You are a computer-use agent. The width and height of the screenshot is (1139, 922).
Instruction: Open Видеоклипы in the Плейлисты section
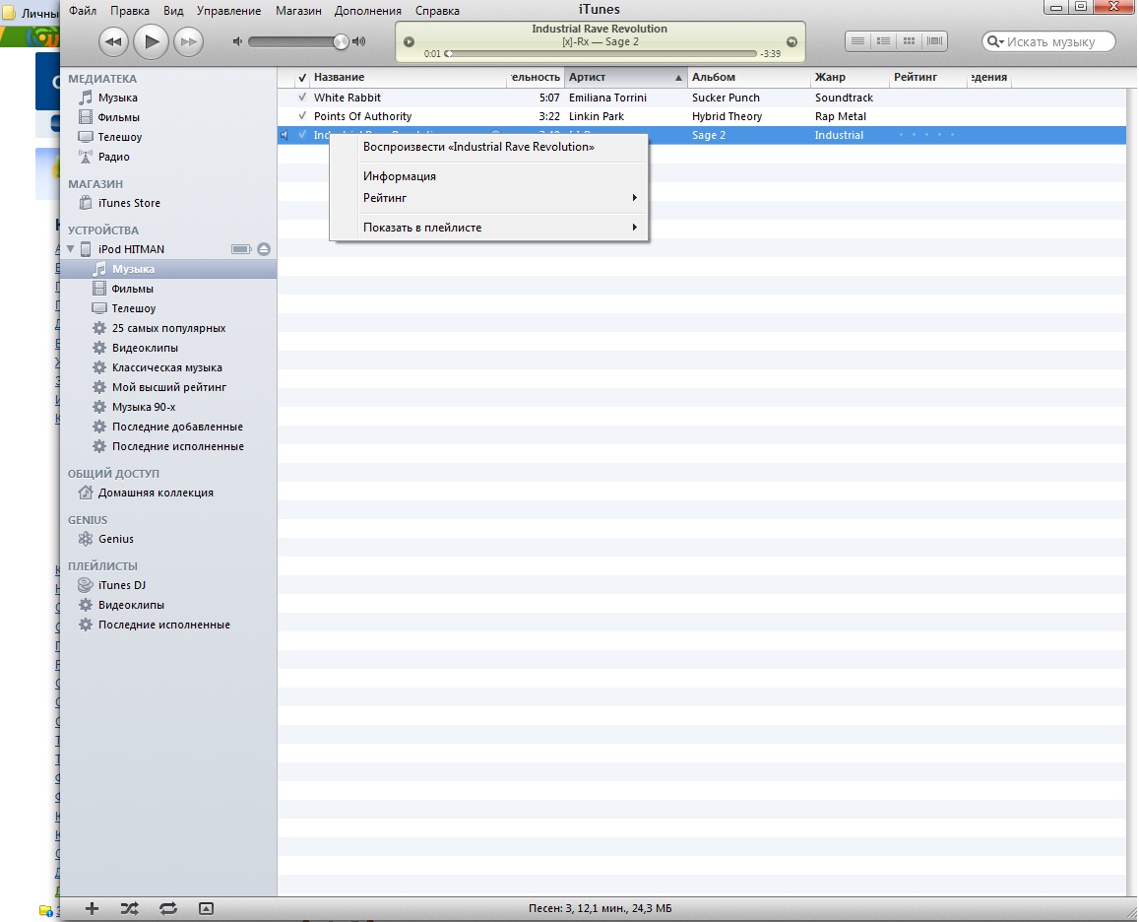click(x=131, y=604)
